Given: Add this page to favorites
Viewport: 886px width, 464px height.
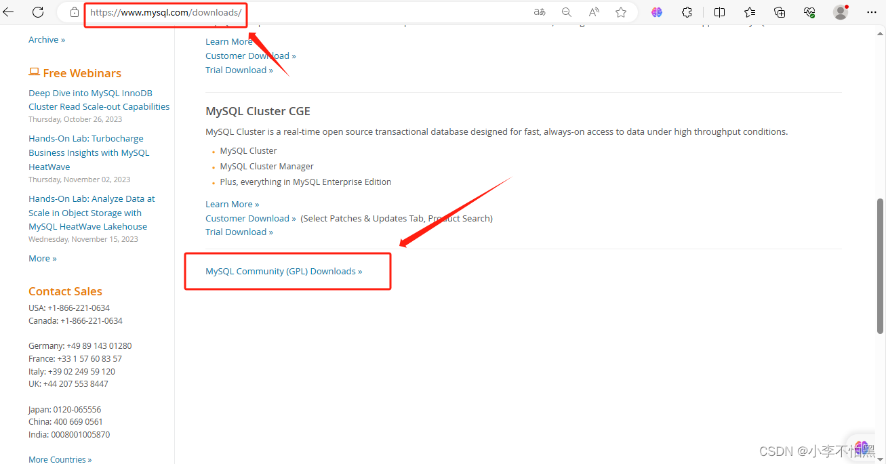Looking at the screenshot, I should click(x=620, y=12).
